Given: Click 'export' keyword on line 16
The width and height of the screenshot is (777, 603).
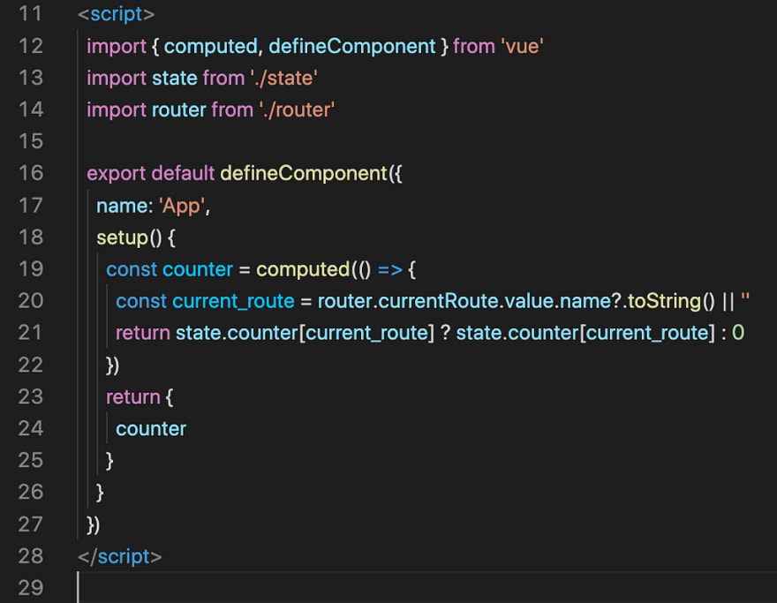Looking at the screenshot, I should [x=117, y=173].
